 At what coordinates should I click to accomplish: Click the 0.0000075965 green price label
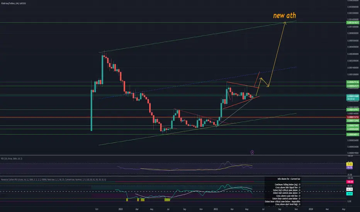click(x=353, y=126)
